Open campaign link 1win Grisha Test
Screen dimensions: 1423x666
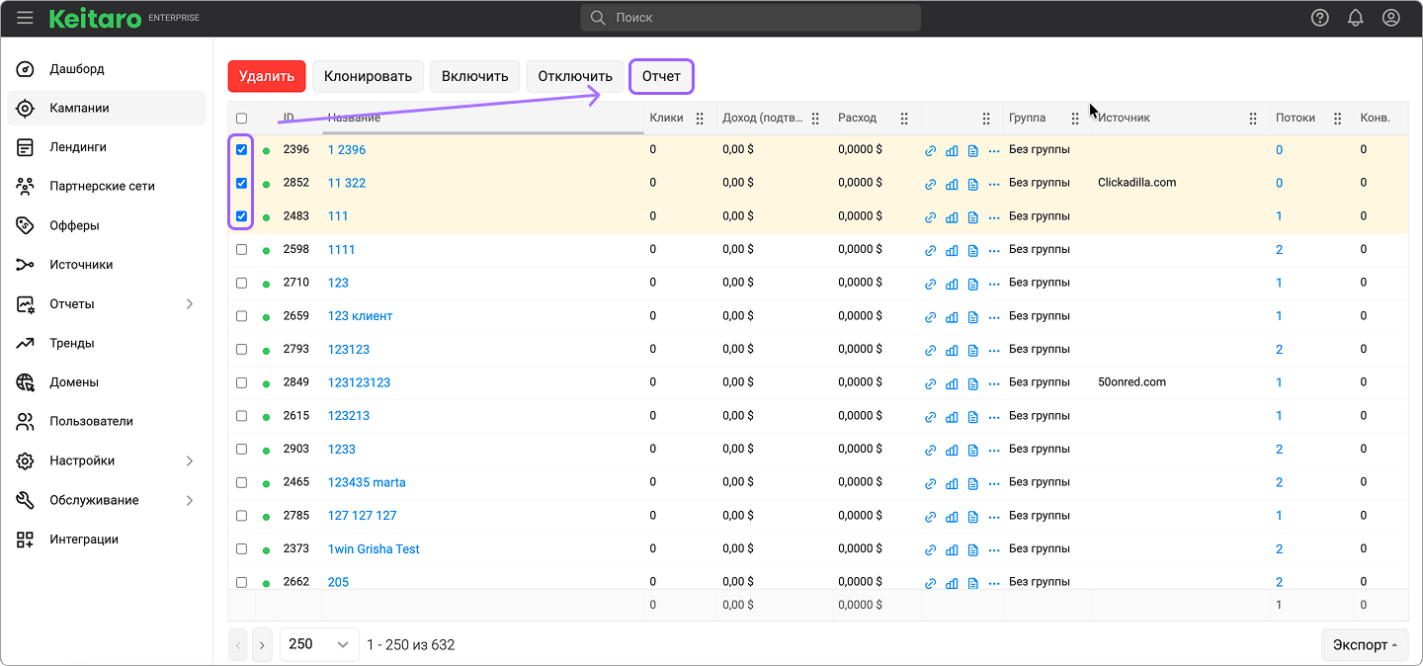point(374,549)
